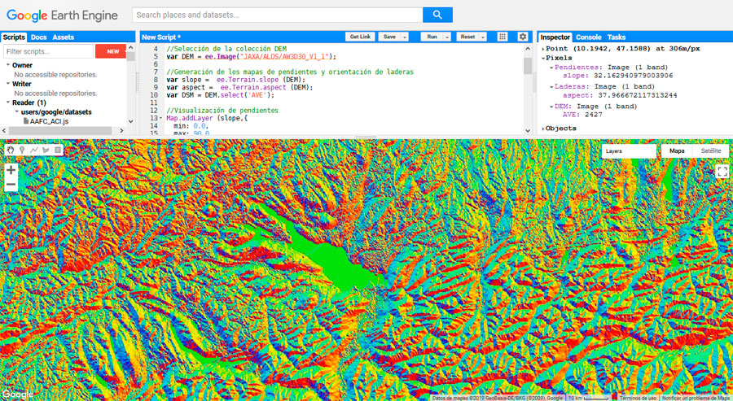The height and width of the screenshot is (401, 733).
Task: Switch map base to Satélite
Action: pyautogui.click(x=710, y=150)
